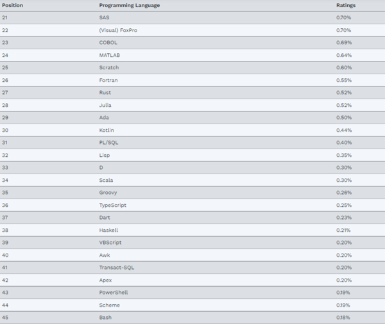
Task: Click the Position column header
Action: point(13,5)
